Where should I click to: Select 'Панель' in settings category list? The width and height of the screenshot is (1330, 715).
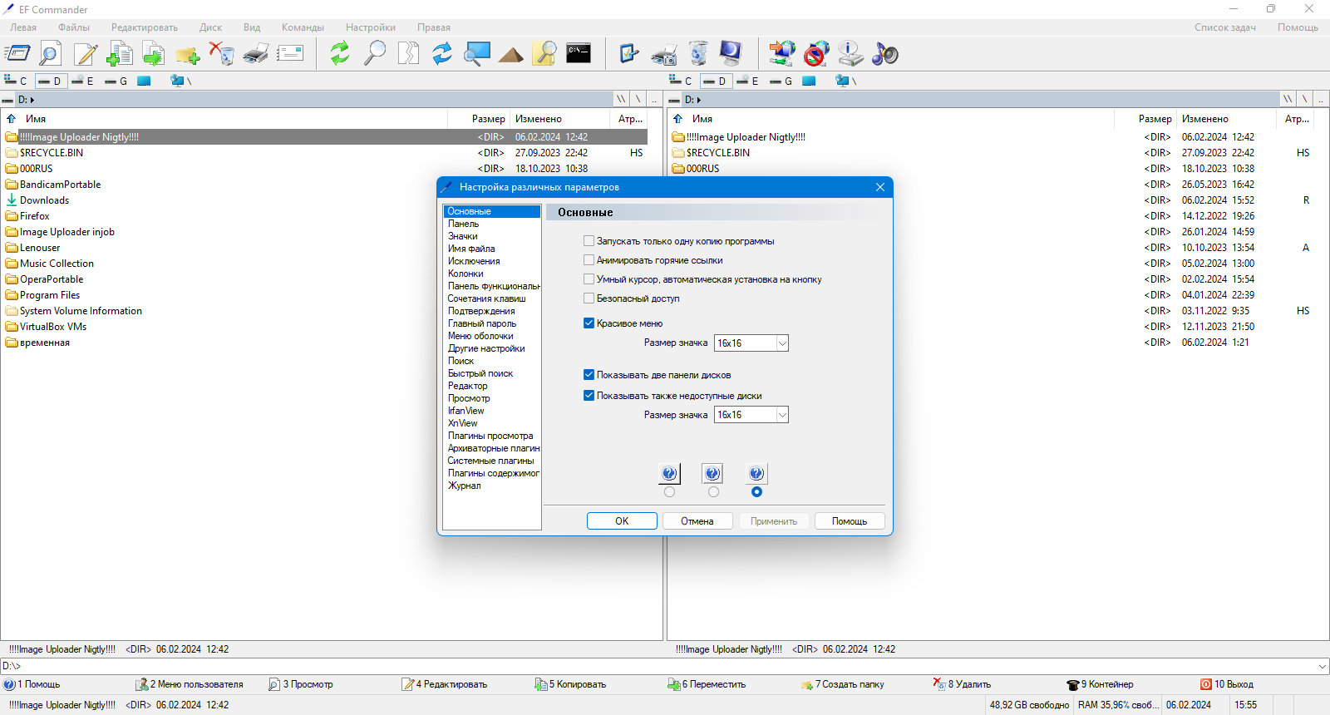[463, 224]
